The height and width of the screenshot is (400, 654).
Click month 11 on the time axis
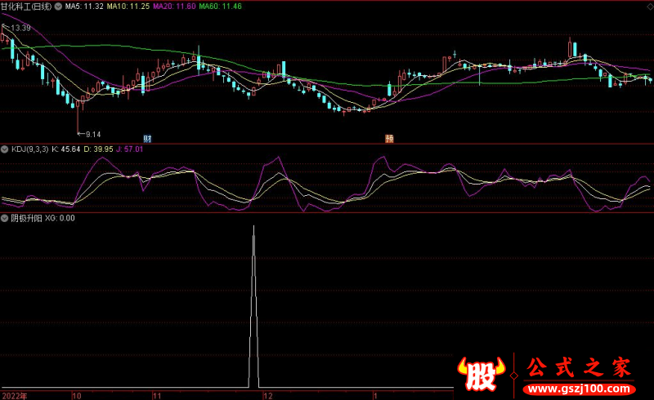[159, 394]
